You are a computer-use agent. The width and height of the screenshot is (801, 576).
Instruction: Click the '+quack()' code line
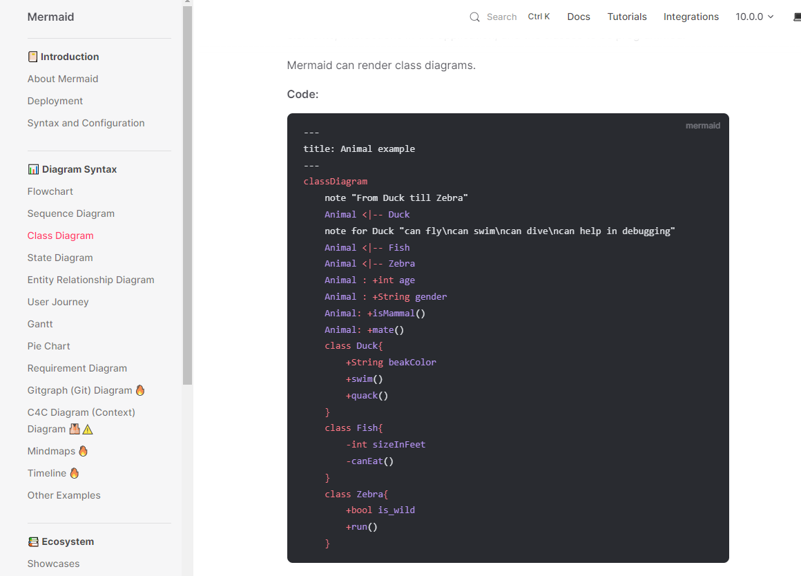[x=367, y=396]
